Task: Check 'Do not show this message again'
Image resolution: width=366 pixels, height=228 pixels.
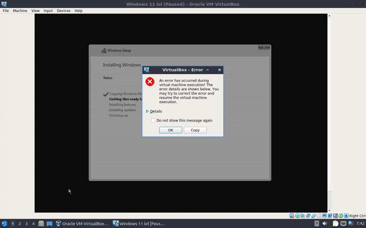Action: 153,120
